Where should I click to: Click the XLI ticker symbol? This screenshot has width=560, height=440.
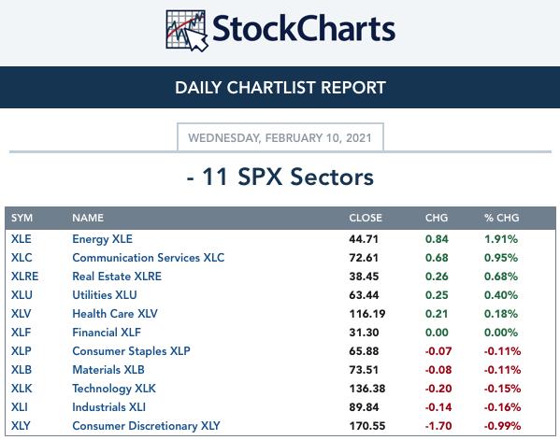pyautogui.click(x=20, y=406)
